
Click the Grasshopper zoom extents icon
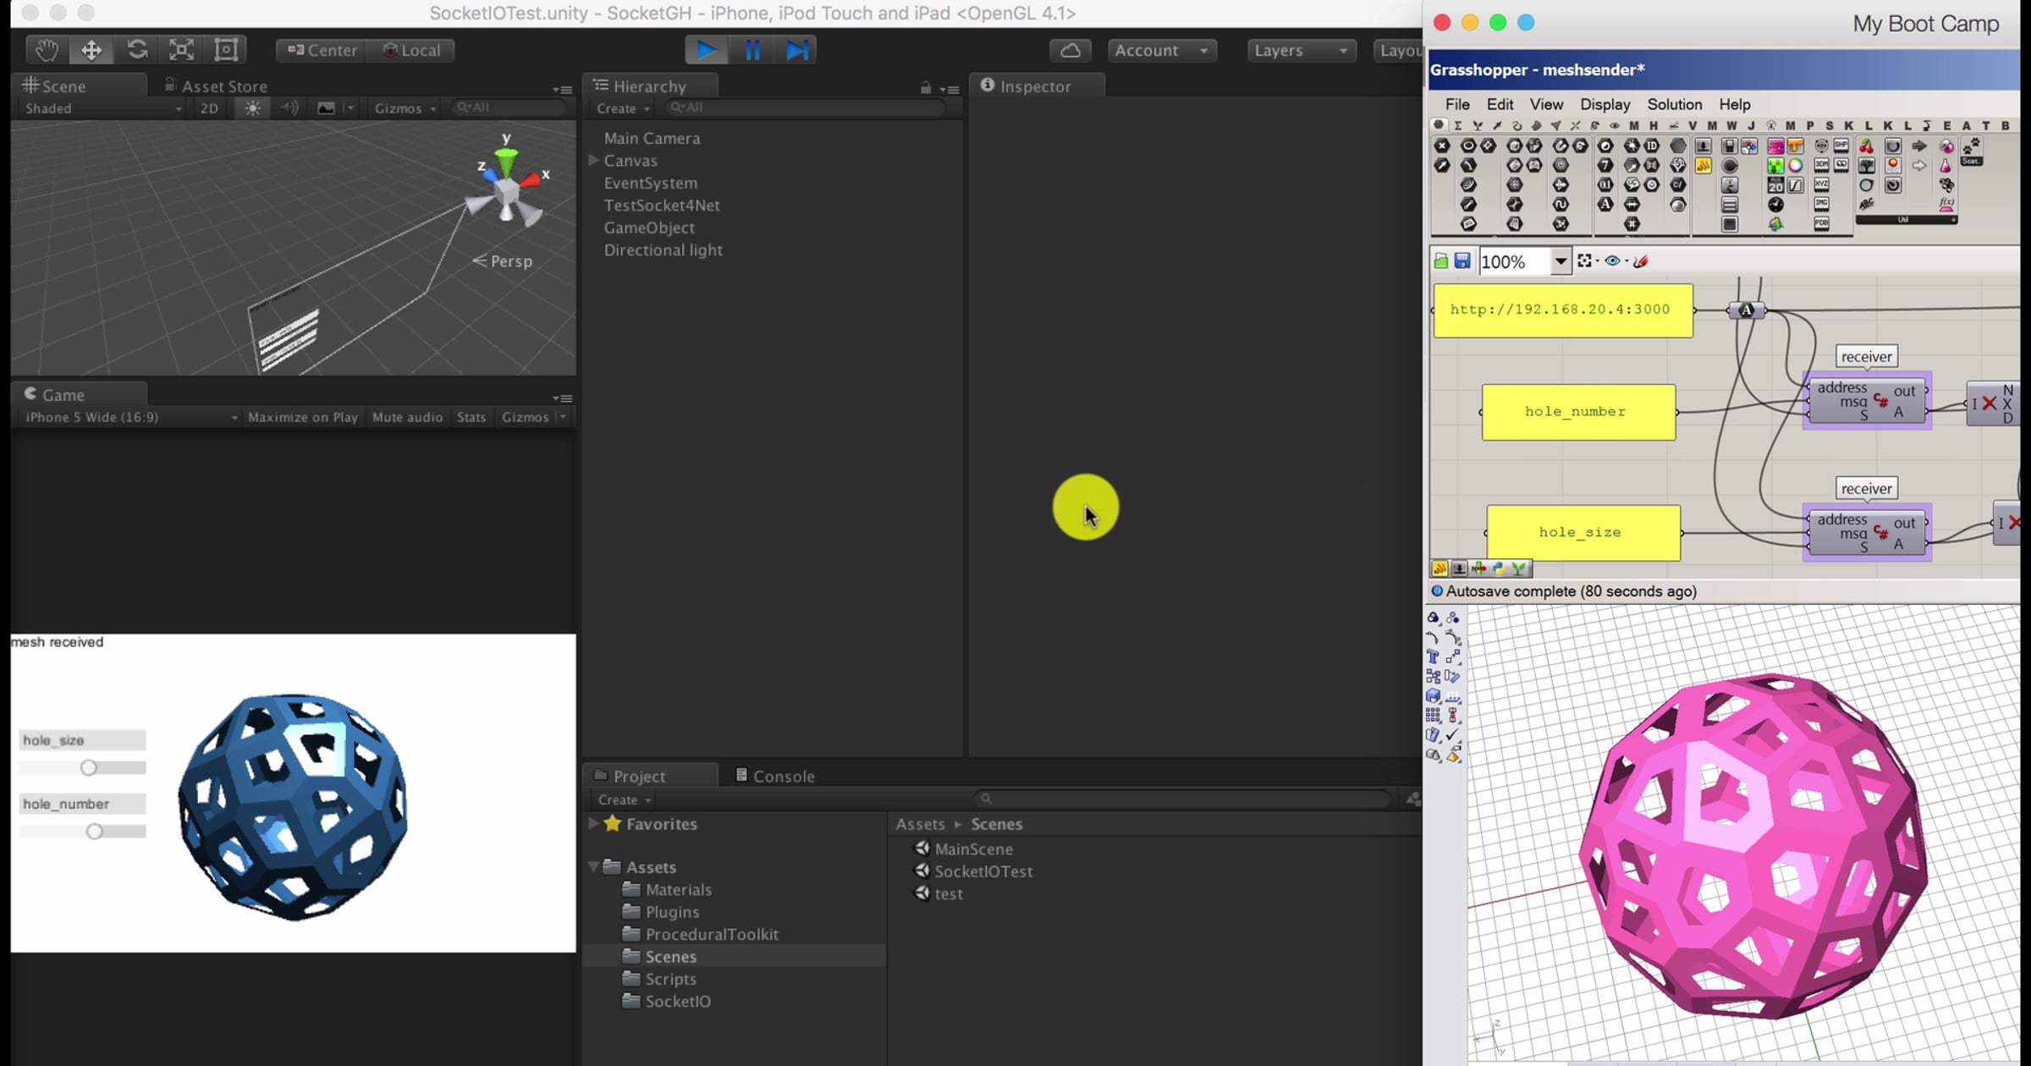click(1585, 261)
